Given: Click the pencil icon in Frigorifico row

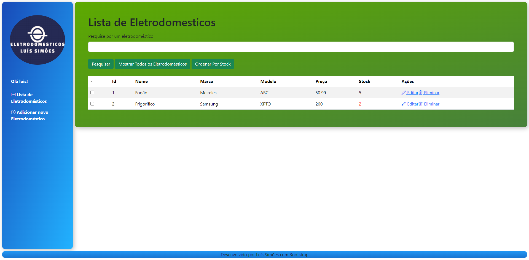Looking at the screenshot, I should (x=404, y=104).
